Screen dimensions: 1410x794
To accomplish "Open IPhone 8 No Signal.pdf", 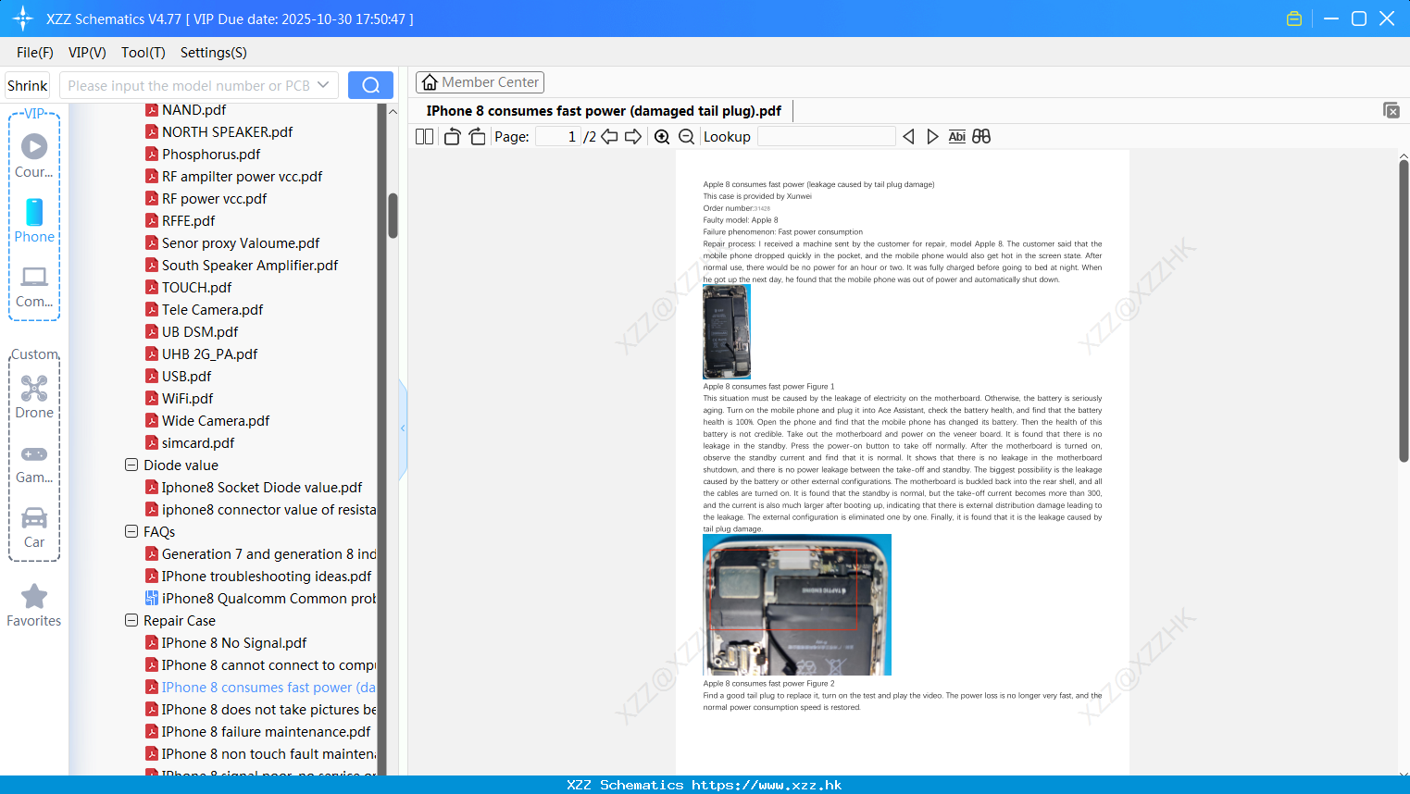I will coord(226,643).
